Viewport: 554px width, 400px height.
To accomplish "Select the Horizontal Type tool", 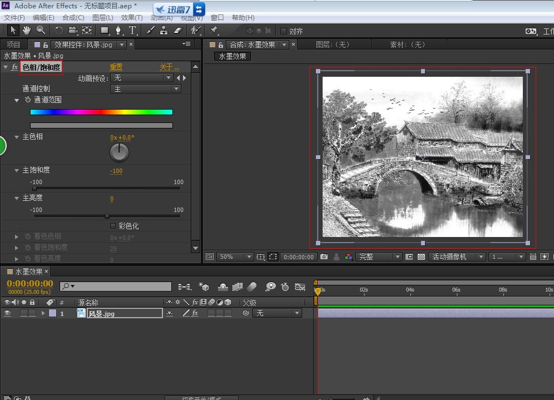I will coord(133,30).
